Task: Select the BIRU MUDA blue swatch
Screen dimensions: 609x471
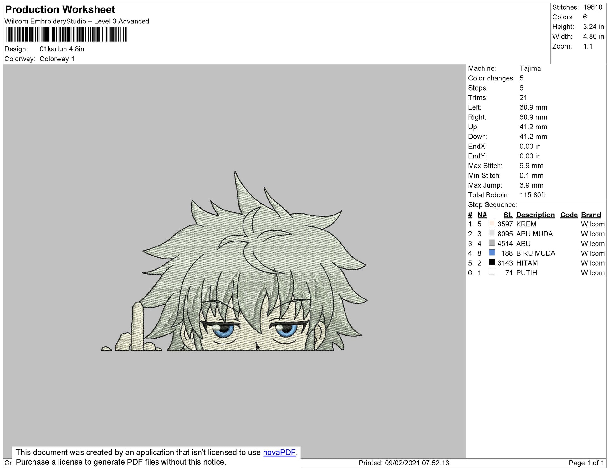Action: 492,252
